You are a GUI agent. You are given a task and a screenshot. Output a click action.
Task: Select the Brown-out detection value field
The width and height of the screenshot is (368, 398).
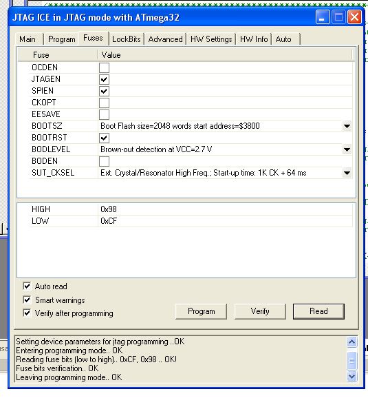click(x=220, y=149)
